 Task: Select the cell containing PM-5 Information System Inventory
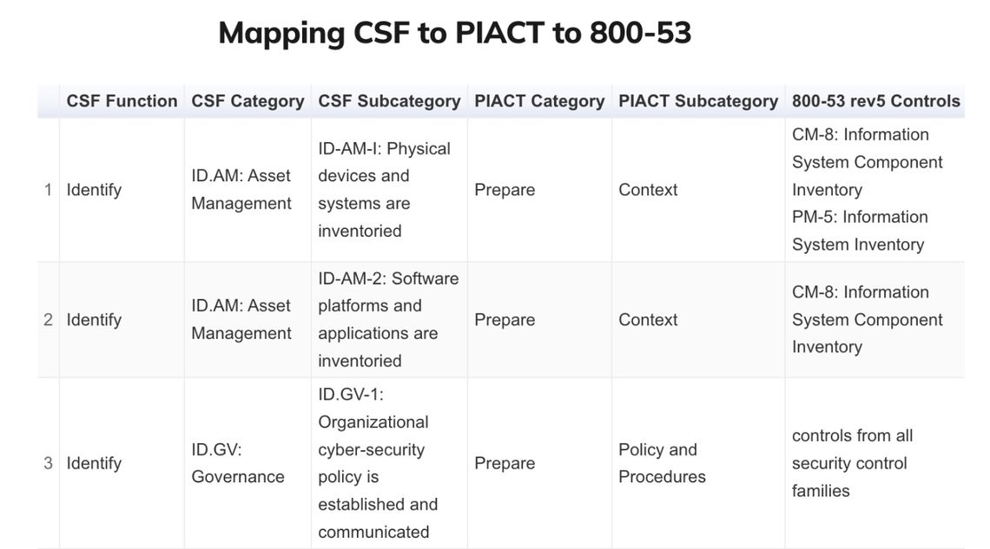click(x=860, y=231)
